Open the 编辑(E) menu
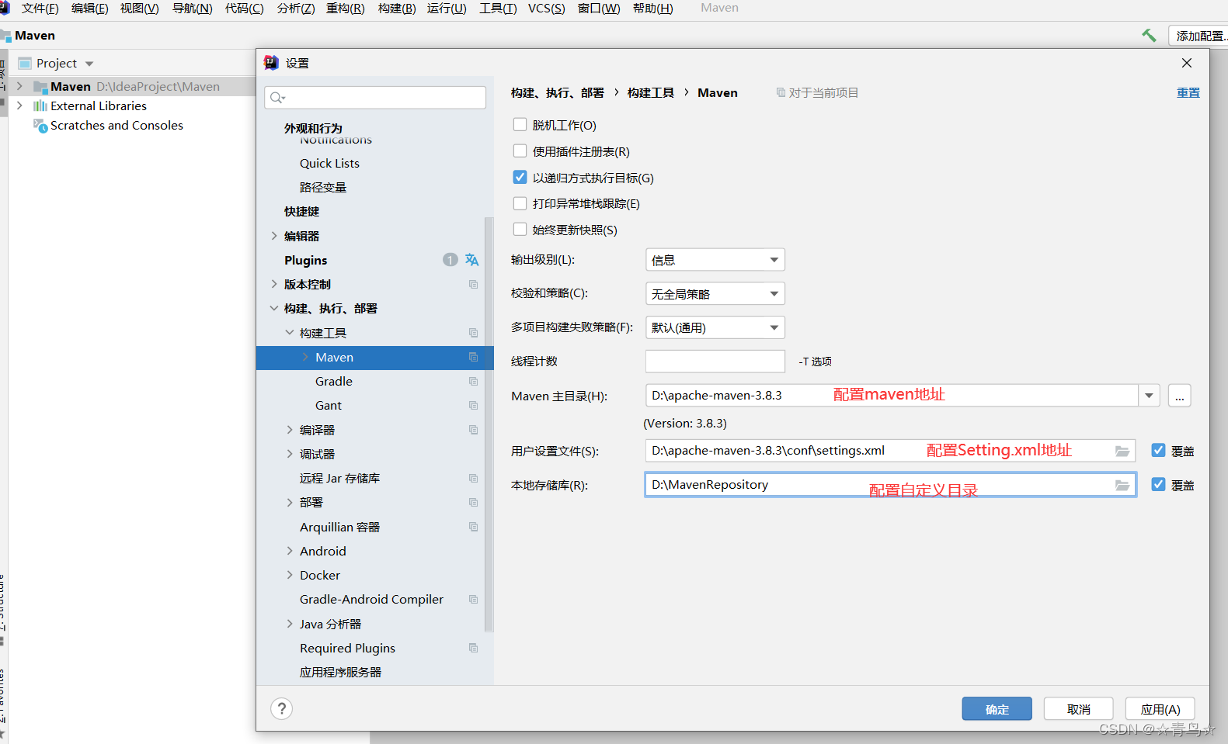This screenshot has height=744, width=1228. pos(90,9)
